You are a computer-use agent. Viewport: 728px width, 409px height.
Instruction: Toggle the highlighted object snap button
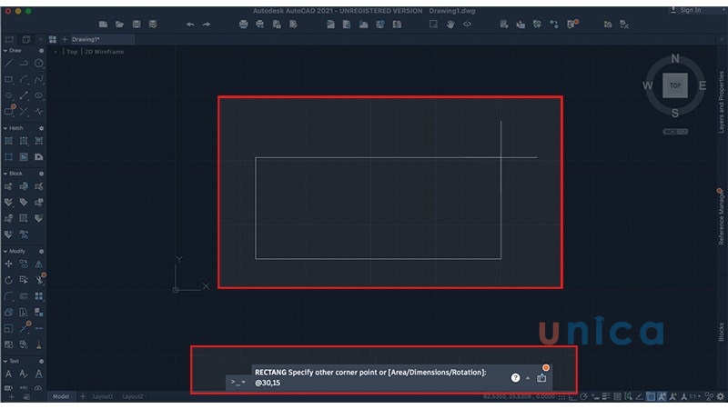[651, 396]
